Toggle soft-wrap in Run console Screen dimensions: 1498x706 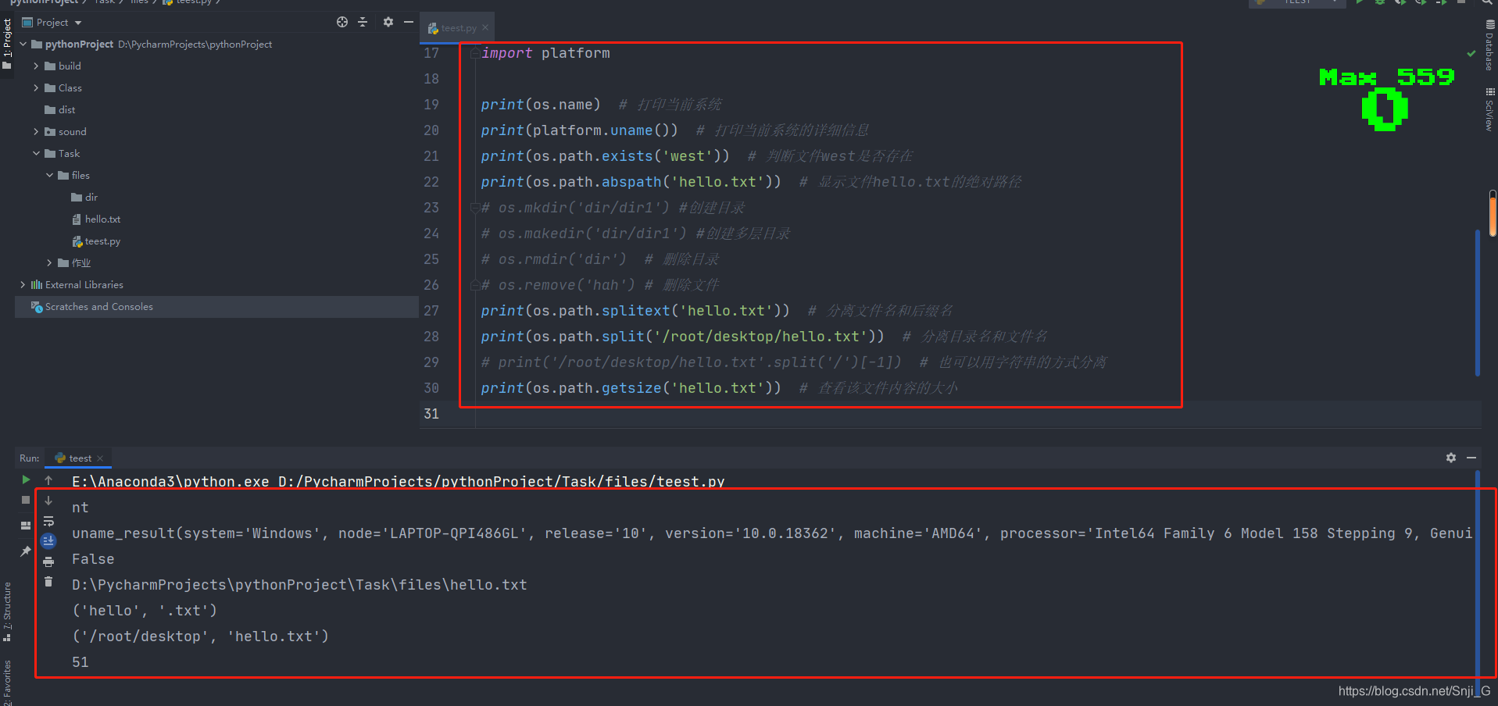click(x=48, y=521)
